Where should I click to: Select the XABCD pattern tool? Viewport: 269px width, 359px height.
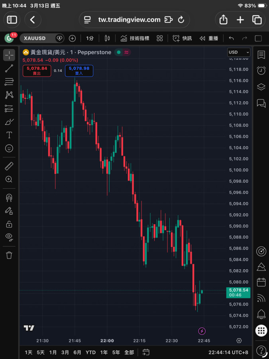[x=9, y=95]
